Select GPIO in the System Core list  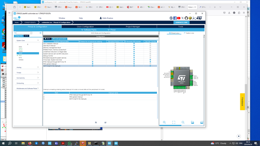21,49
